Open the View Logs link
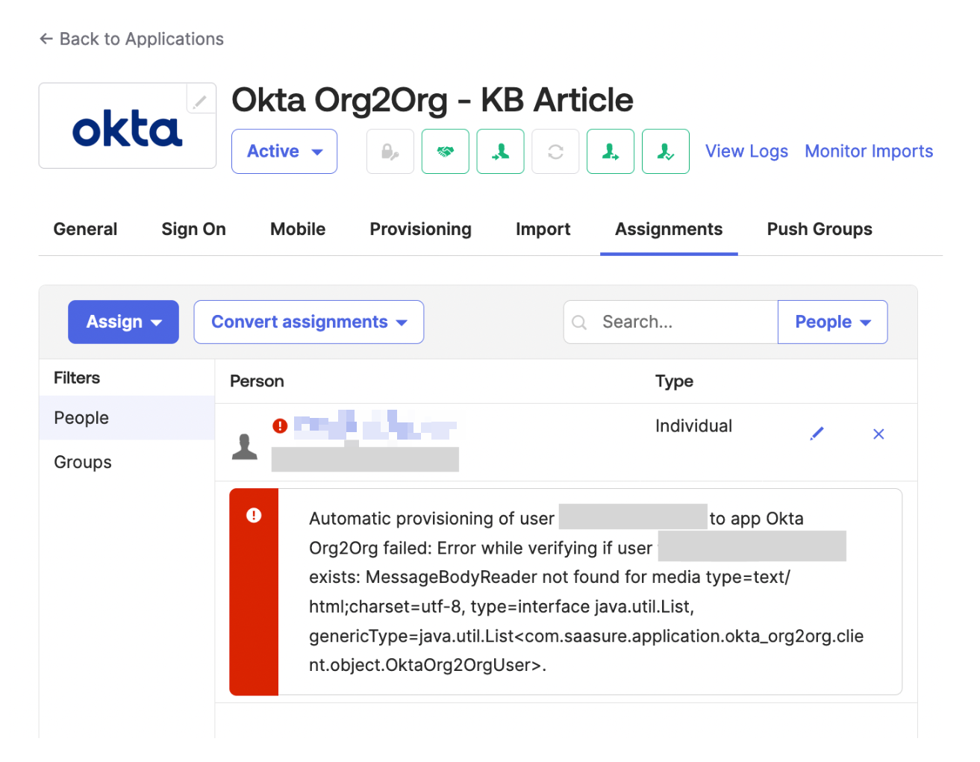 (x=747, y=152)
